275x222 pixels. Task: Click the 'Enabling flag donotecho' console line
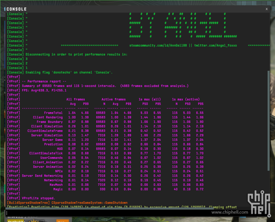tap(60, 72)
